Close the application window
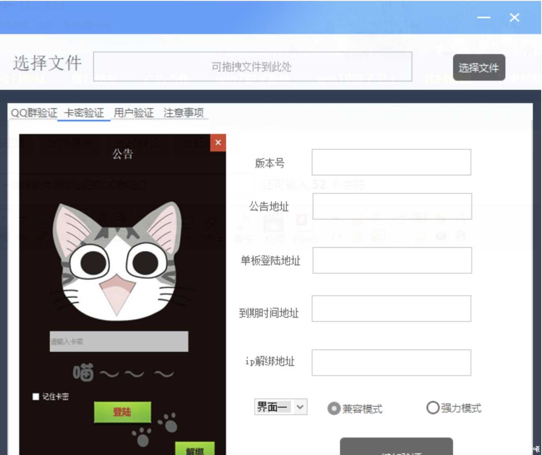This screenshot has height=455, width=542. 515,17
